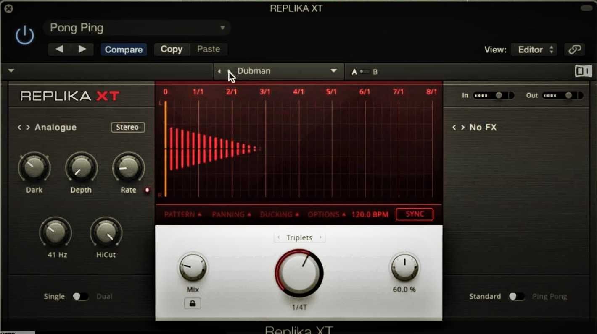Click the Dark knob
The image size is (597, 334).
(x=34, y=167)
